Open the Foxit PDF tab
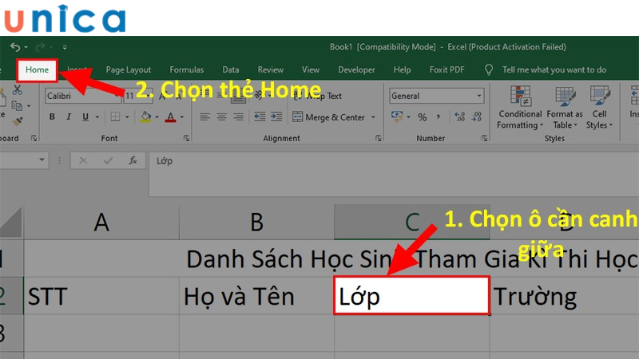 tap(447, 70)
